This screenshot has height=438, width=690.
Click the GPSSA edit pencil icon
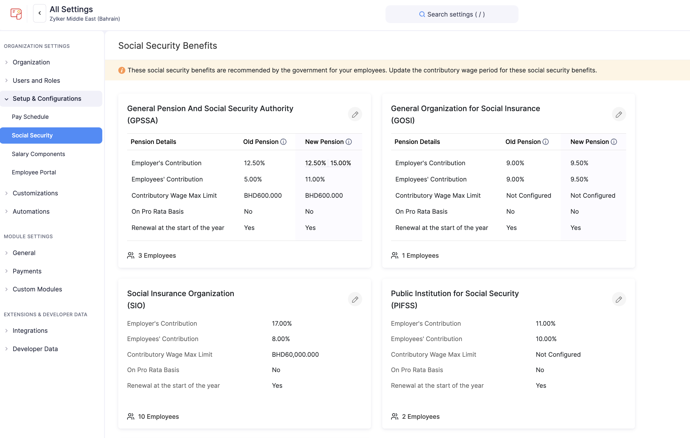pos(355,114)
